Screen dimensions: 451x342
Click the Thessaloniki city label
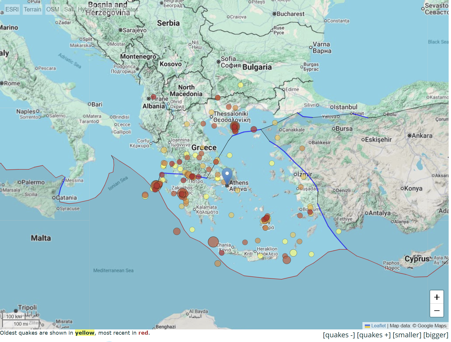coord(231,113)
